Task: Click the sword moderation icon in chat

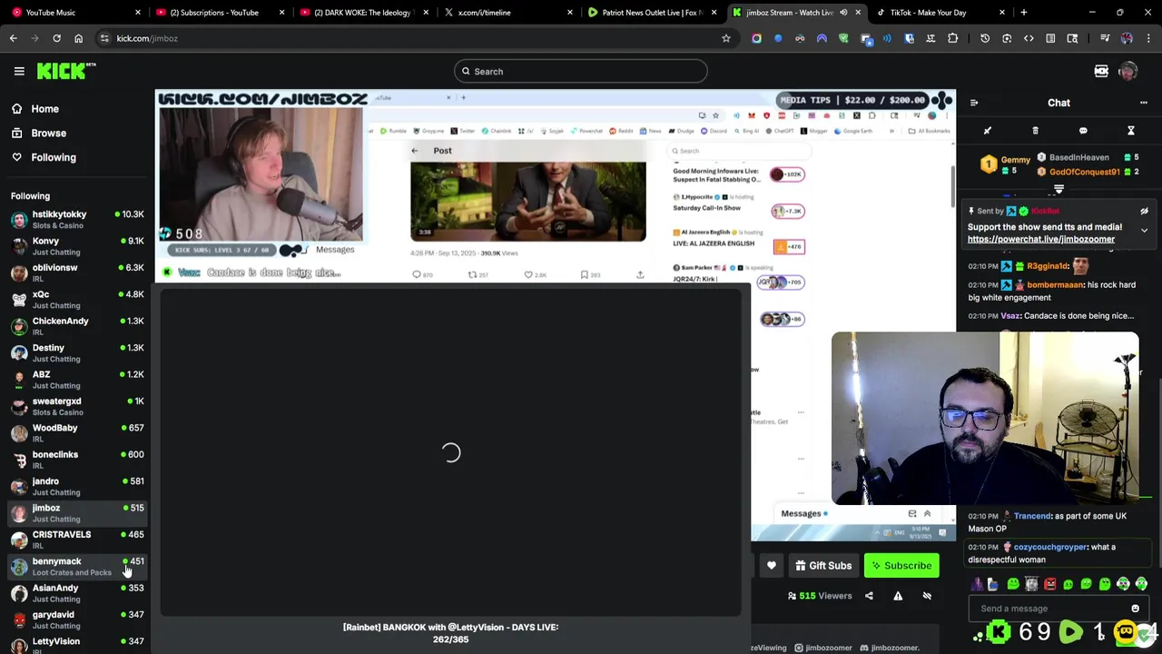Action: point(988,131)
